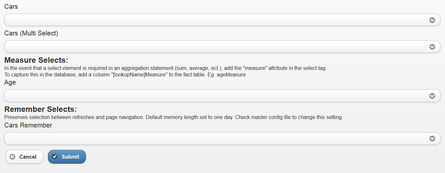Click the X icon on Cancel
This screenshot has height=173, width=445.
click(x=12, y=157)
